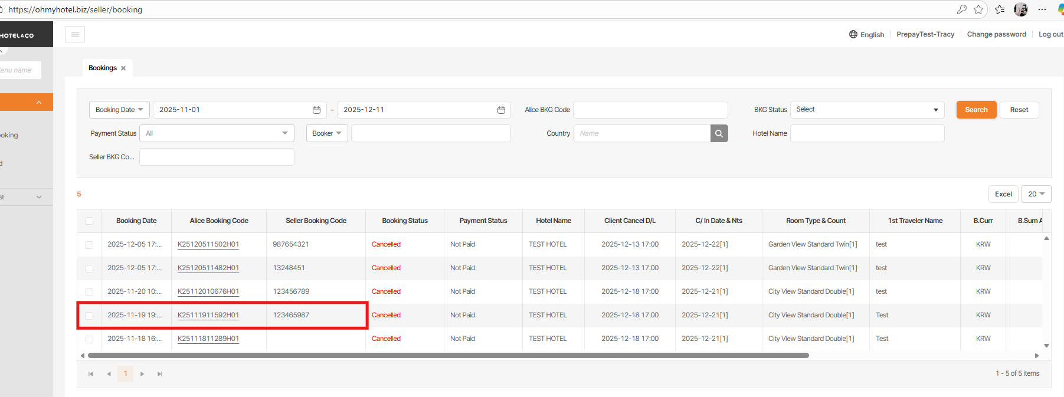Click the browser favorites star icon
1064x397 pixels.
tap(978, 9)
